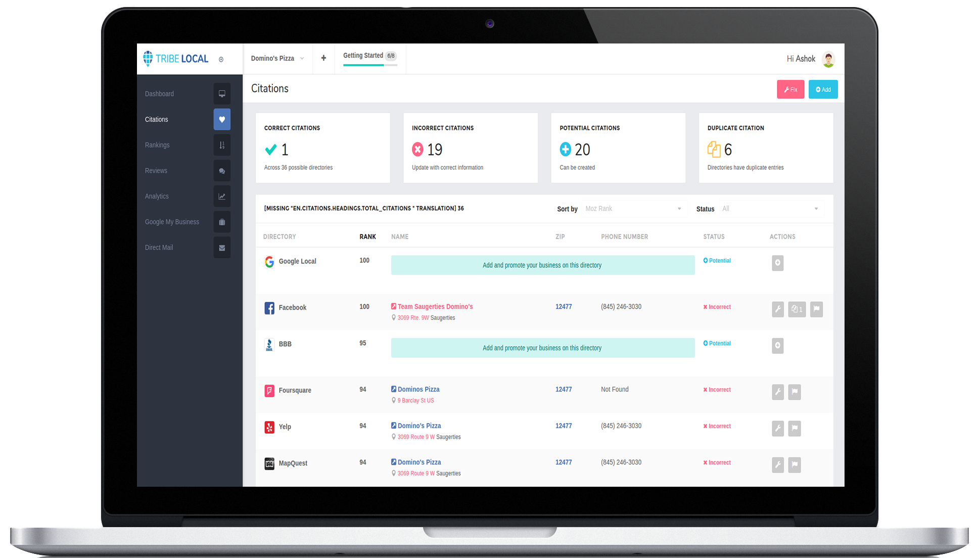Click add icon in BBB row
The image size is (979, 558).
[x=778, y=346]
